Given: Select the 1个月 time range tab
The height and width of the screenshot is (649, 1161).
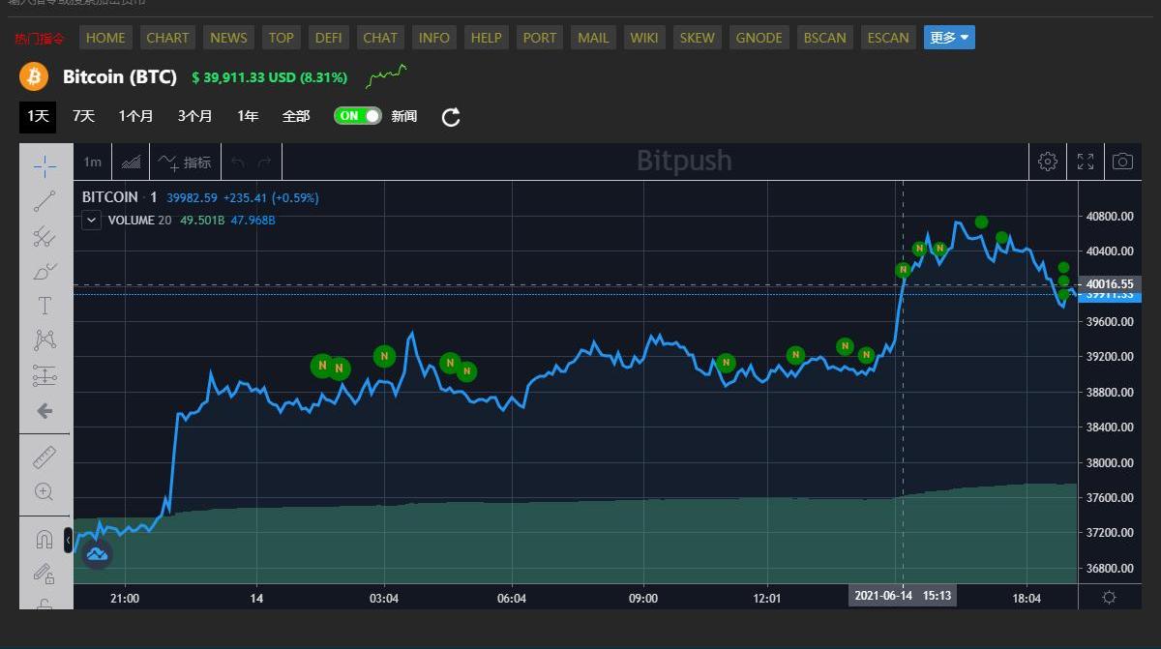Looking at the screenshot, I should pos(135,116).
